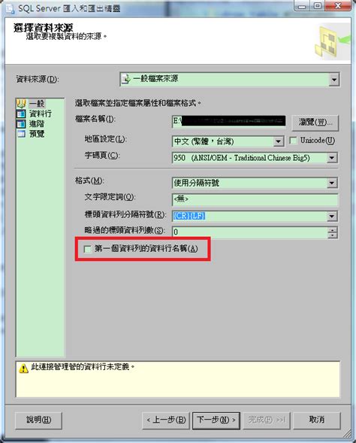This screenshot has width=356, height=443.
Task: Click the warning icon in message box
Action: click(23, 369)
